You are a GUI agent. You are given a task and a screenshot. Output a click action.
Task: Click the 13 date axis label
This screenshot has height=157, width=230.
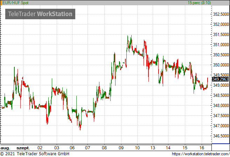pyautogui.click(x=153, y=148)
